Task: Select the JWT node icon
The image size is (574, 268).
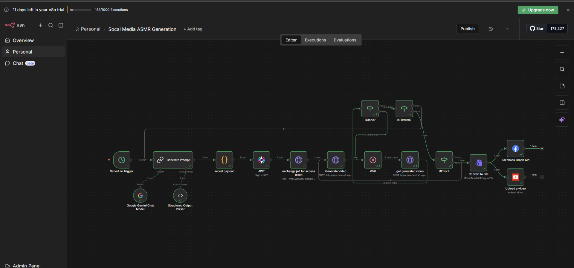Action: 262,160
